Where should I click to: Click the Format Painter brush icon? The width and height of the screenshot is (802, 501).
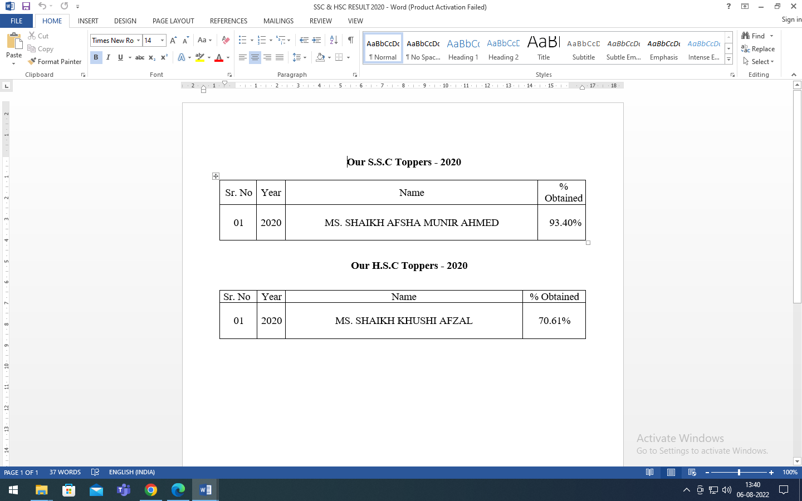tap(32, 61)
